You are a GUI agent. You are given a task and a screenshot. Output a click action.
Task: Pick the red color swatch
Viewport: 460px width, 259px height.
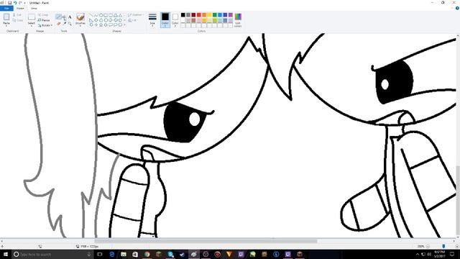(x=199, y=15)
